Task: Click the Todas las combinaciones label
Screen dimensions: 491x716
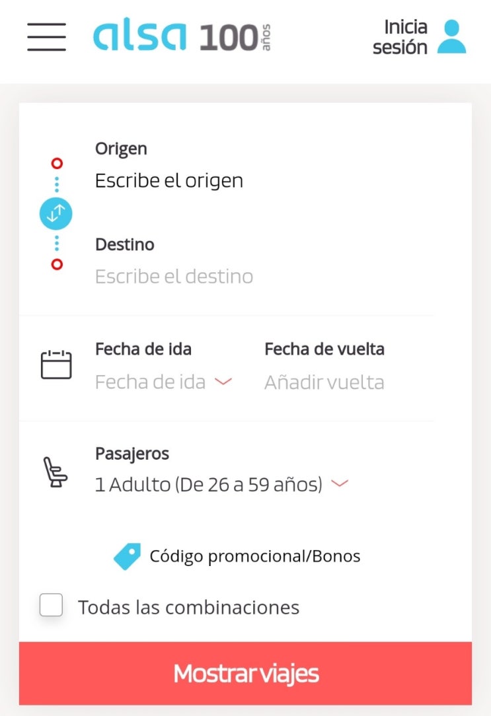Action: point(188,608)
